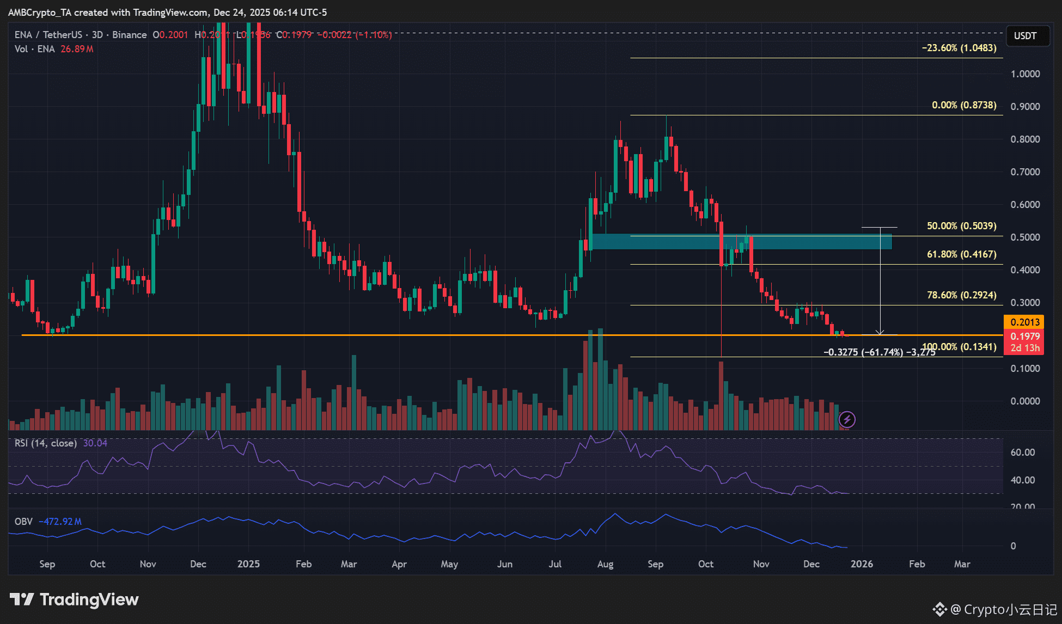
Task: Click the TradingView logo icon
Action: tap(22, 599)
